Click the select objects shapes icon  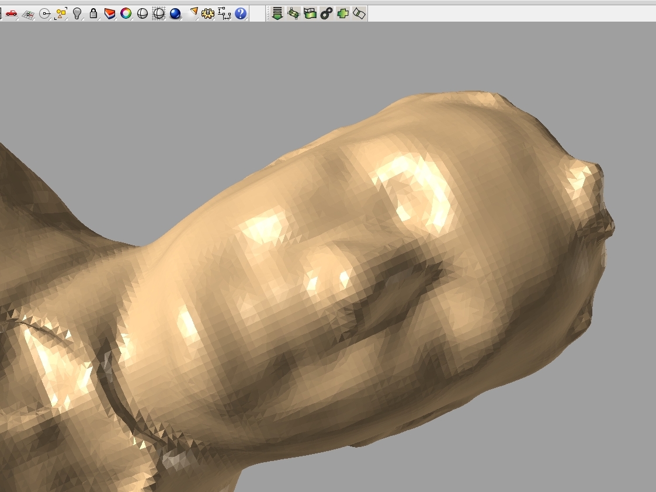(x=61, y=13)
